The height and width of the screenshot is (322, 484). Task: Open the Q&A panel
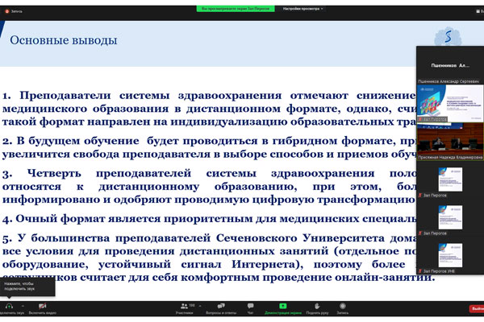click(219, 306)
